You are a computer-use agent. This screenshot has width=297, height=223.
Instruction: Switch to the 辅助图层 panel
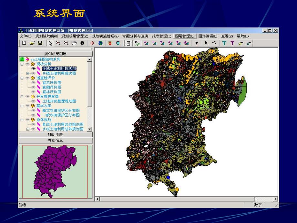pyautogui.click(x=56, y=134)
